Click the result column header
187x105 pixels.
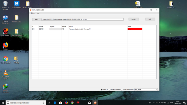(x=129, y=27)
